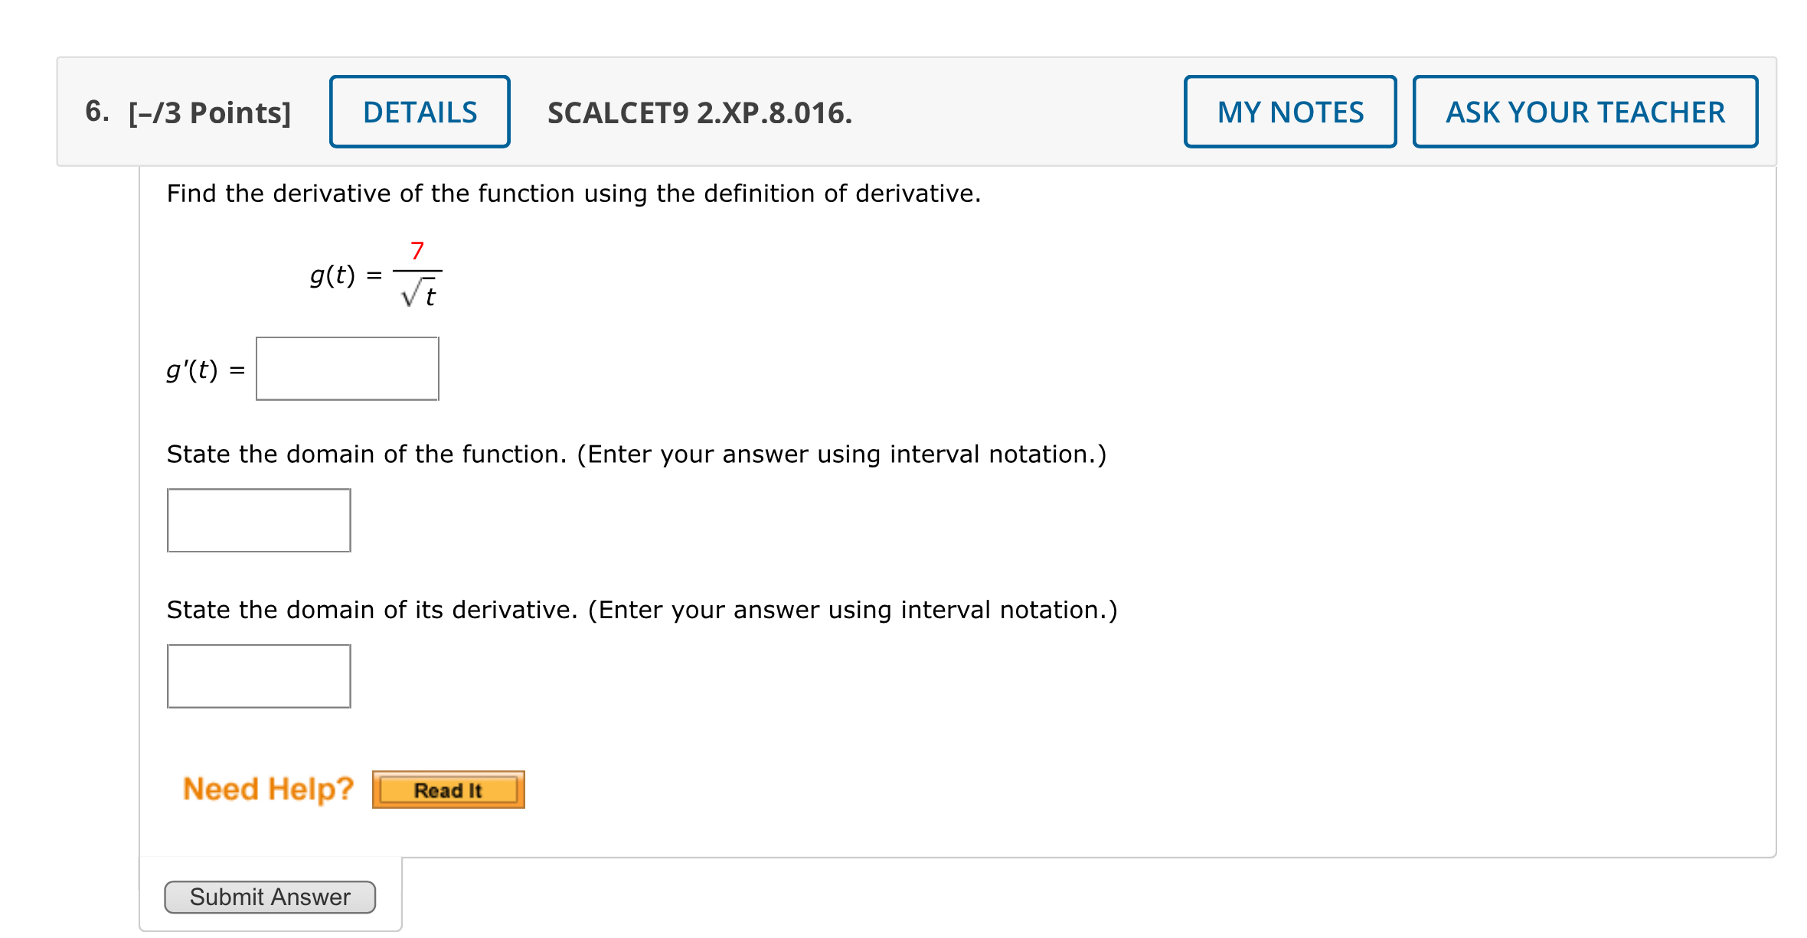Open the DETAILS panel for problem 6

(x=420, y=111)
